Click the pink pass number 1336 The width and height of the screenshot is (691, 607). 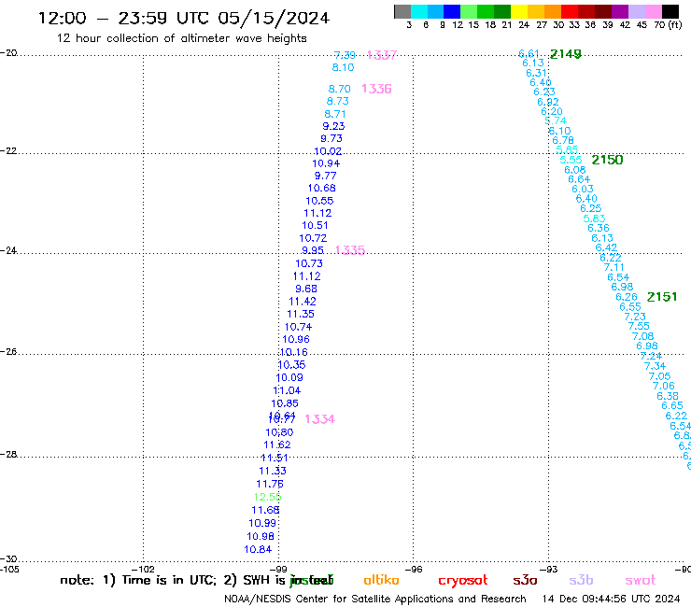click(376, 89)
